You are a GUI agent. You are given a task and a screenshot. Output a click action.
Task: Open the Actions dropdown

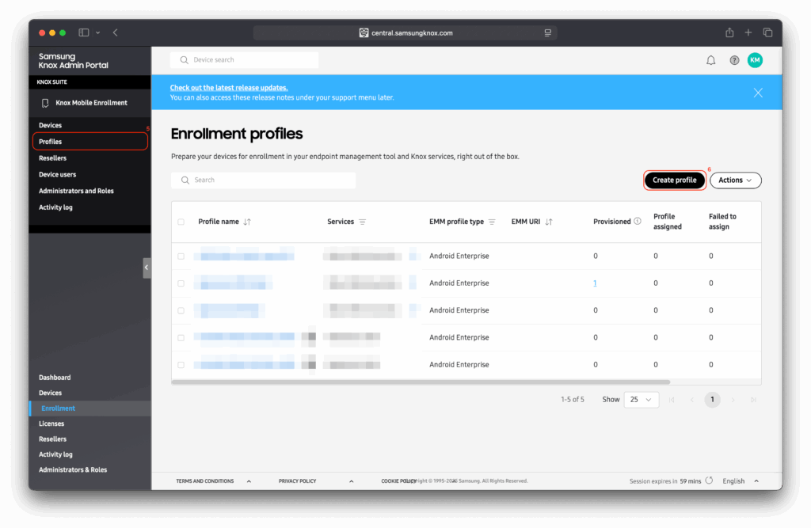click(734, 180)
